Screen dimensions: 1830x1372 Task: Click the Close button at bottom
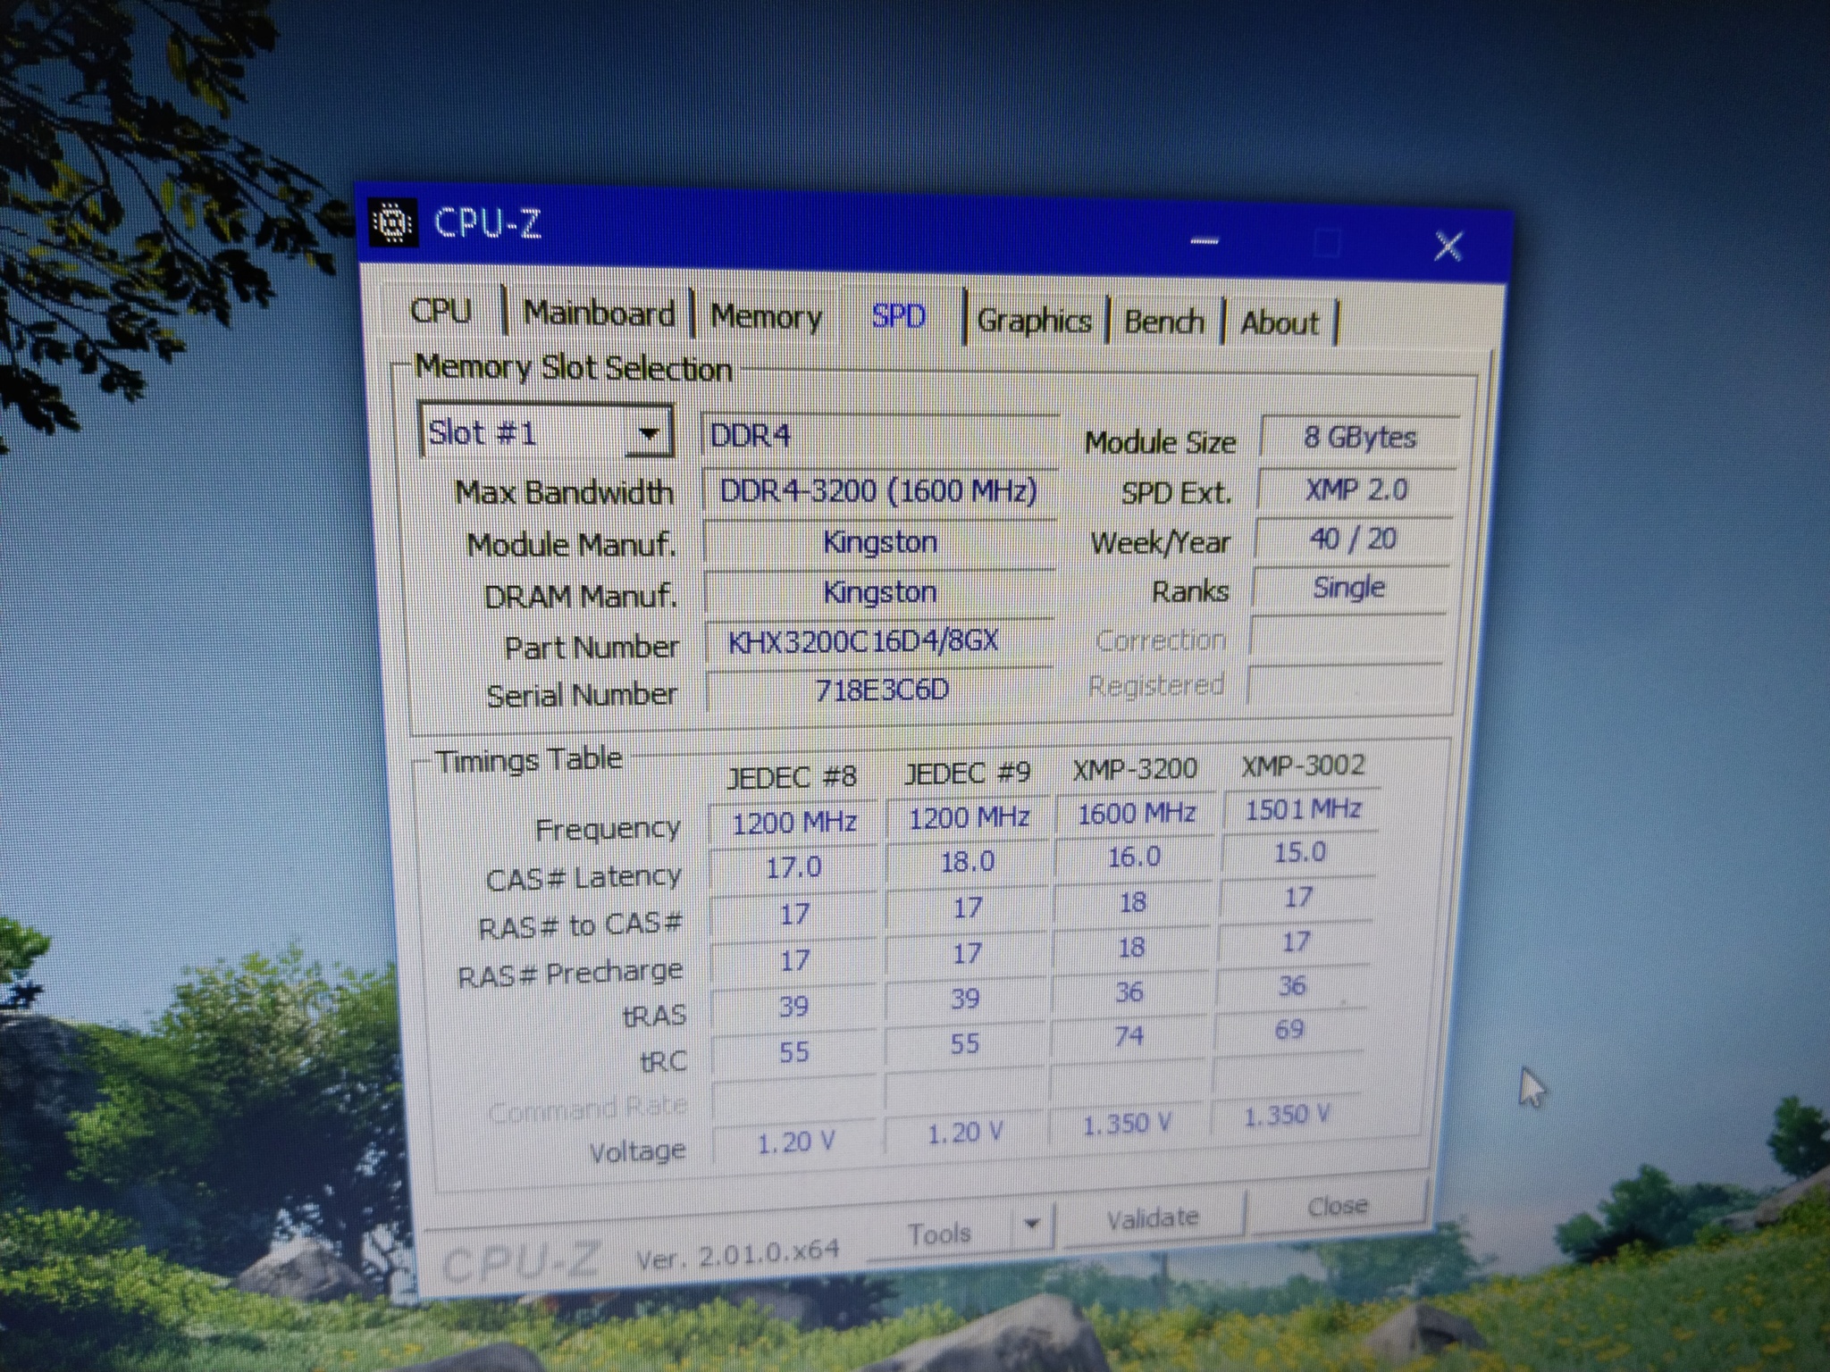click(x=1338, y=1206)
